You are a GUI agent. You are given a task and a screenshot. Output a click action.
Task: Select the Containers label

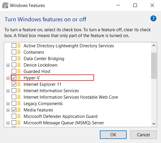tap(34, 52)
